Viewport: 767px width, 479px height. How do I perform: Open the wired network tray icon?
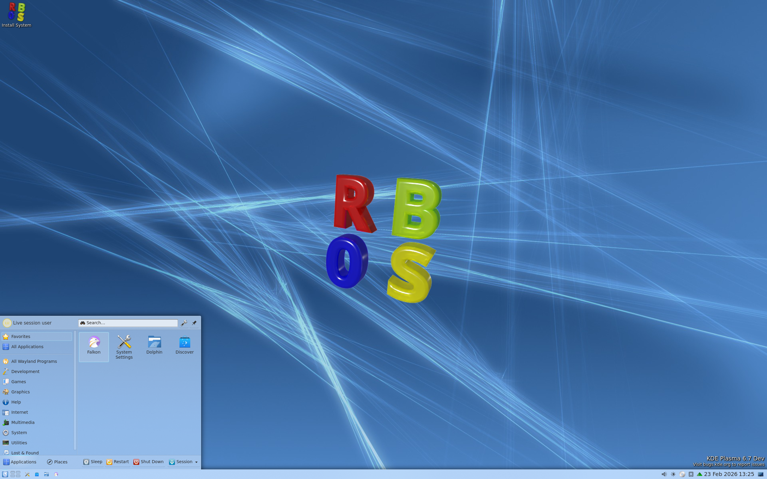(691, 474)
